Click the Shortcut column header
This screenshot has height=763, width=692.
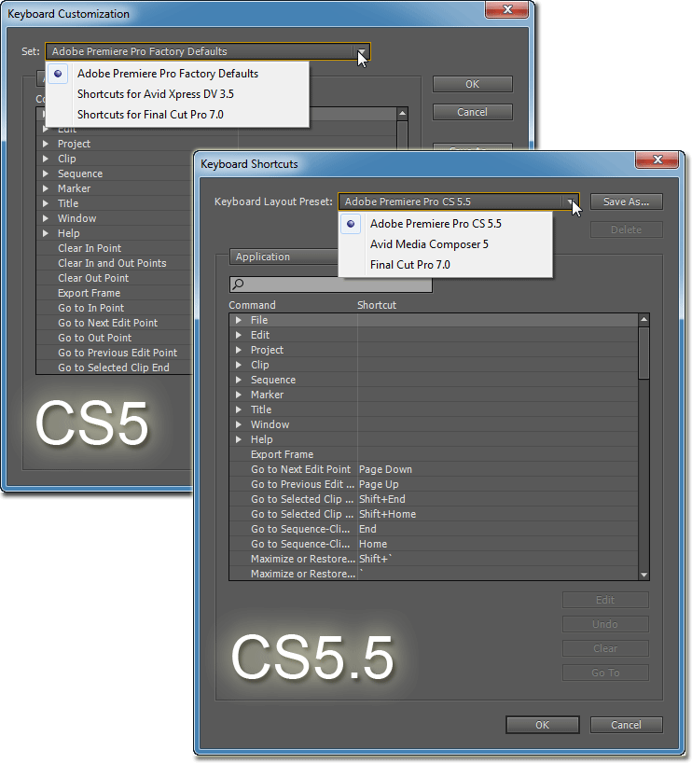click(377, 305)
